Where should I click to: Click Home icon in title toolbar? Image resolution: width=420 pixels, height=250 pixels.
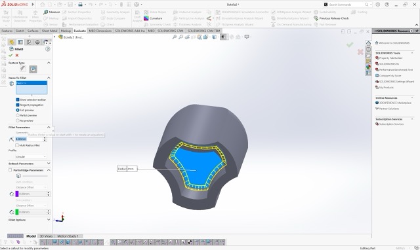click(x=42, y=5)
